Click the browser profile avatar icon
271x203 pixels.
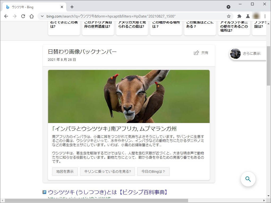click(256, 16)
